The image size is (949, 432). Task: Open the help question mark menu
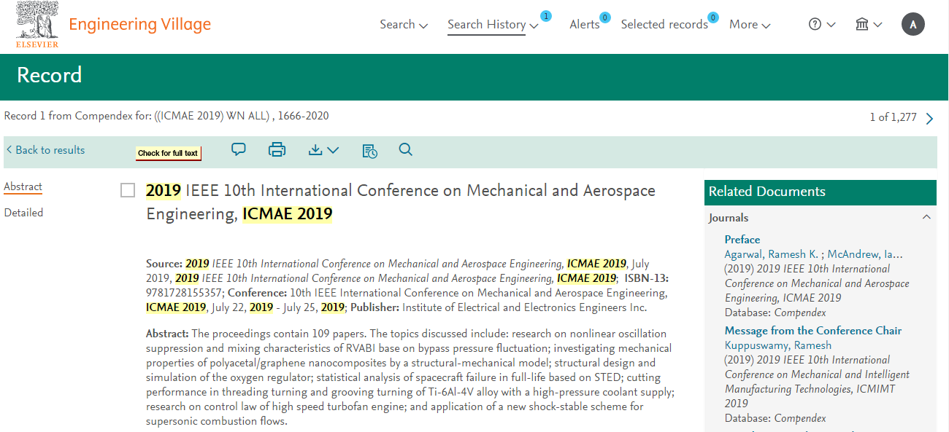click(821, 24)
